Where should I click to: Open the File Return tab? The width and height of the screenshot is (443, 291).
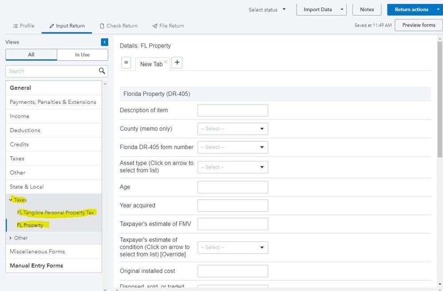(168, 26)
